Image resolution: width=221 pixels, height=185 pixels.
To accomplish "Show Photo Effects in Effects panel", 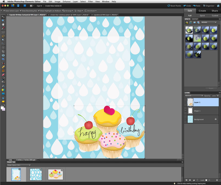I will click(194, 22).
